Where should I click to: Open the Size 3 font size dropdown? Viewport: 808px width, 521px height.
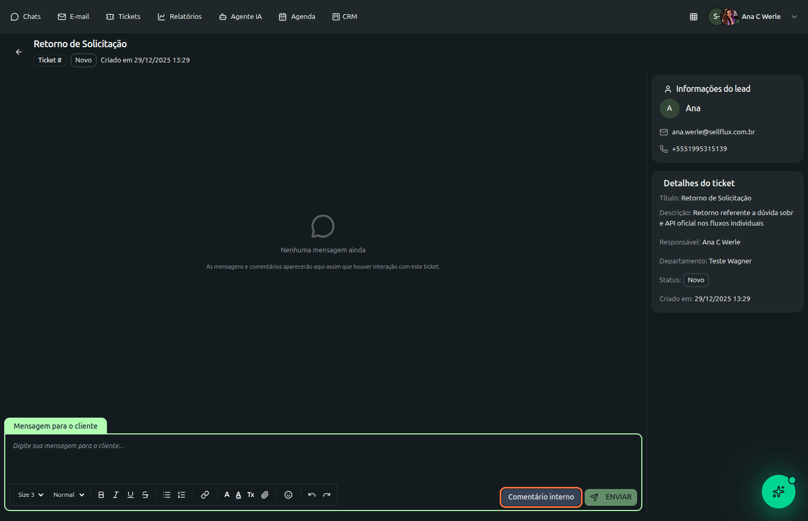pos(30,495)
